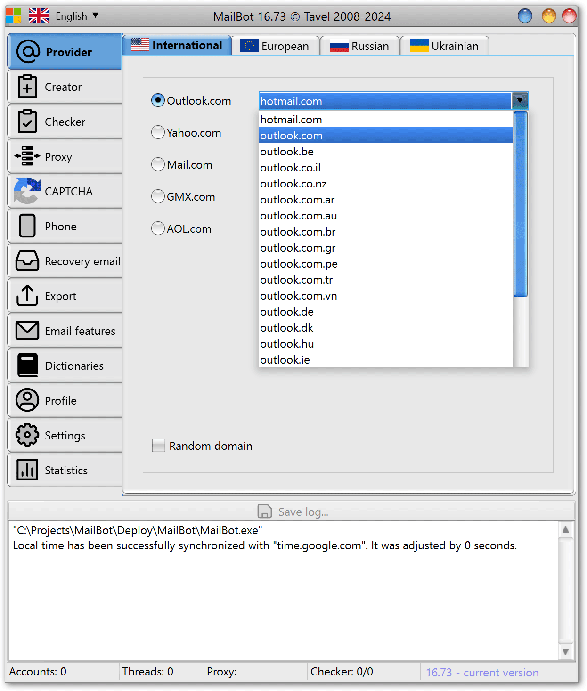Click the Save log disk icon

(x=265, y=512)
